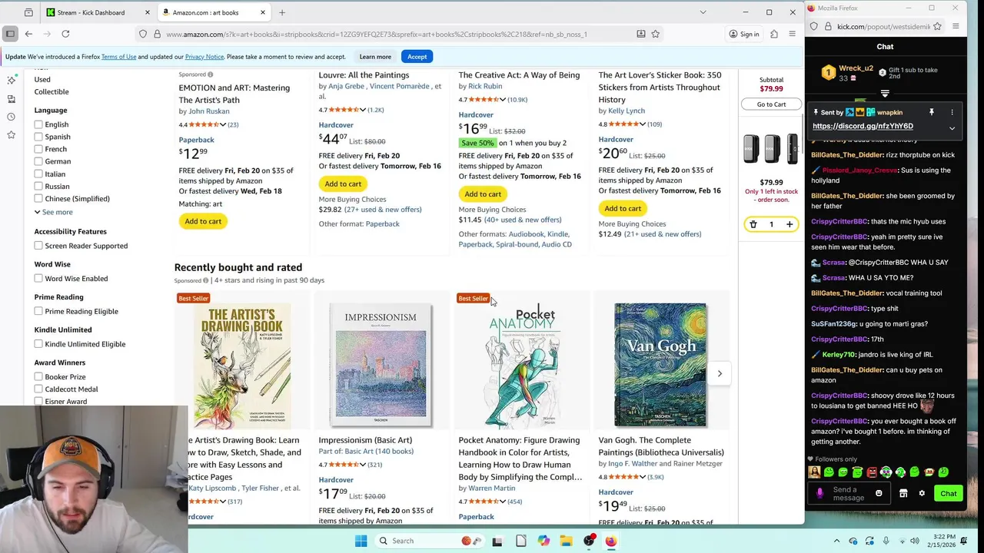
Task: Delete the cart item with trash icon
Action: 753,224
